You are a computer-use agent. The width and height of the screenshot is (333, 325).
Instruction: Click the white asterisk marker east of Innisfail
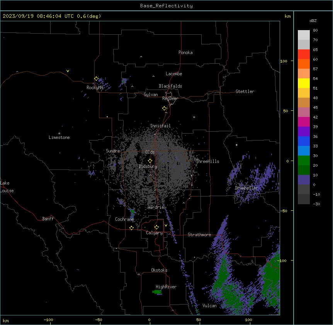[x=194, y=117]
